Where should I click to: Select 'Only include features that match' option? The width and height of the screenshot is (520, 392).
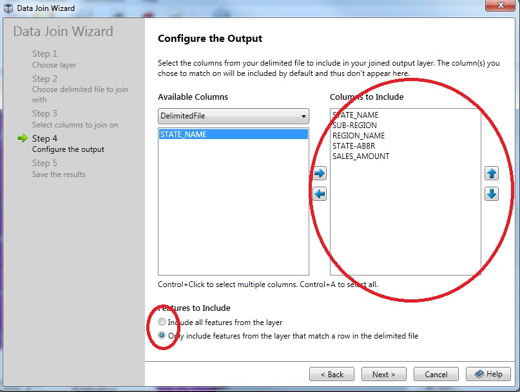(x=162, y=336)
